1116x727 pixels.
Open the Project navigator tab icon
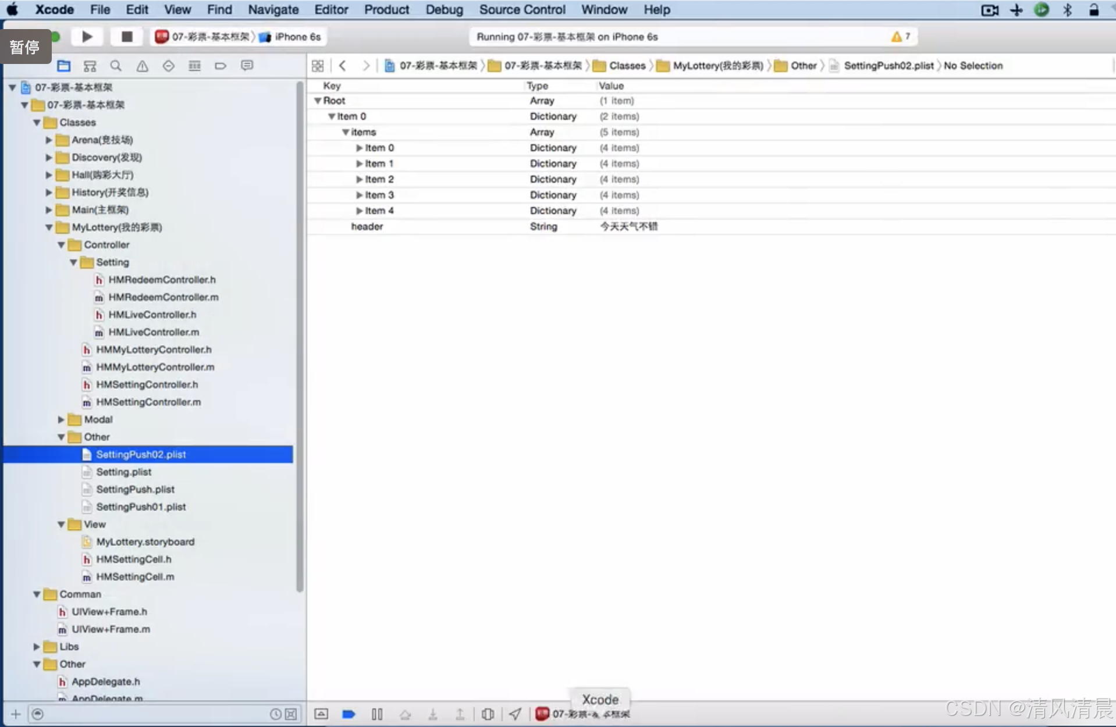tap(64, 66)
